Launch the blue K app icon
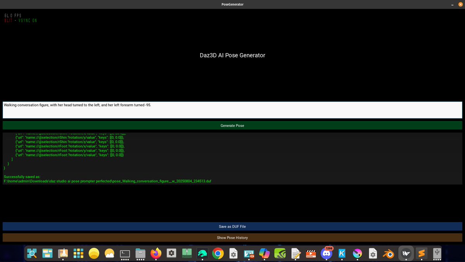Viewport: 465px width, 262px height. (342, 254)
